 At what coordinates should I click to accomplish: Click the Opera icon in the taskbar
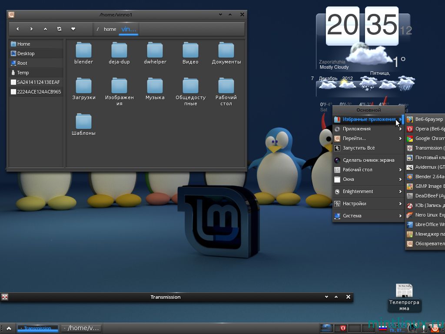[x=342, y=328]
